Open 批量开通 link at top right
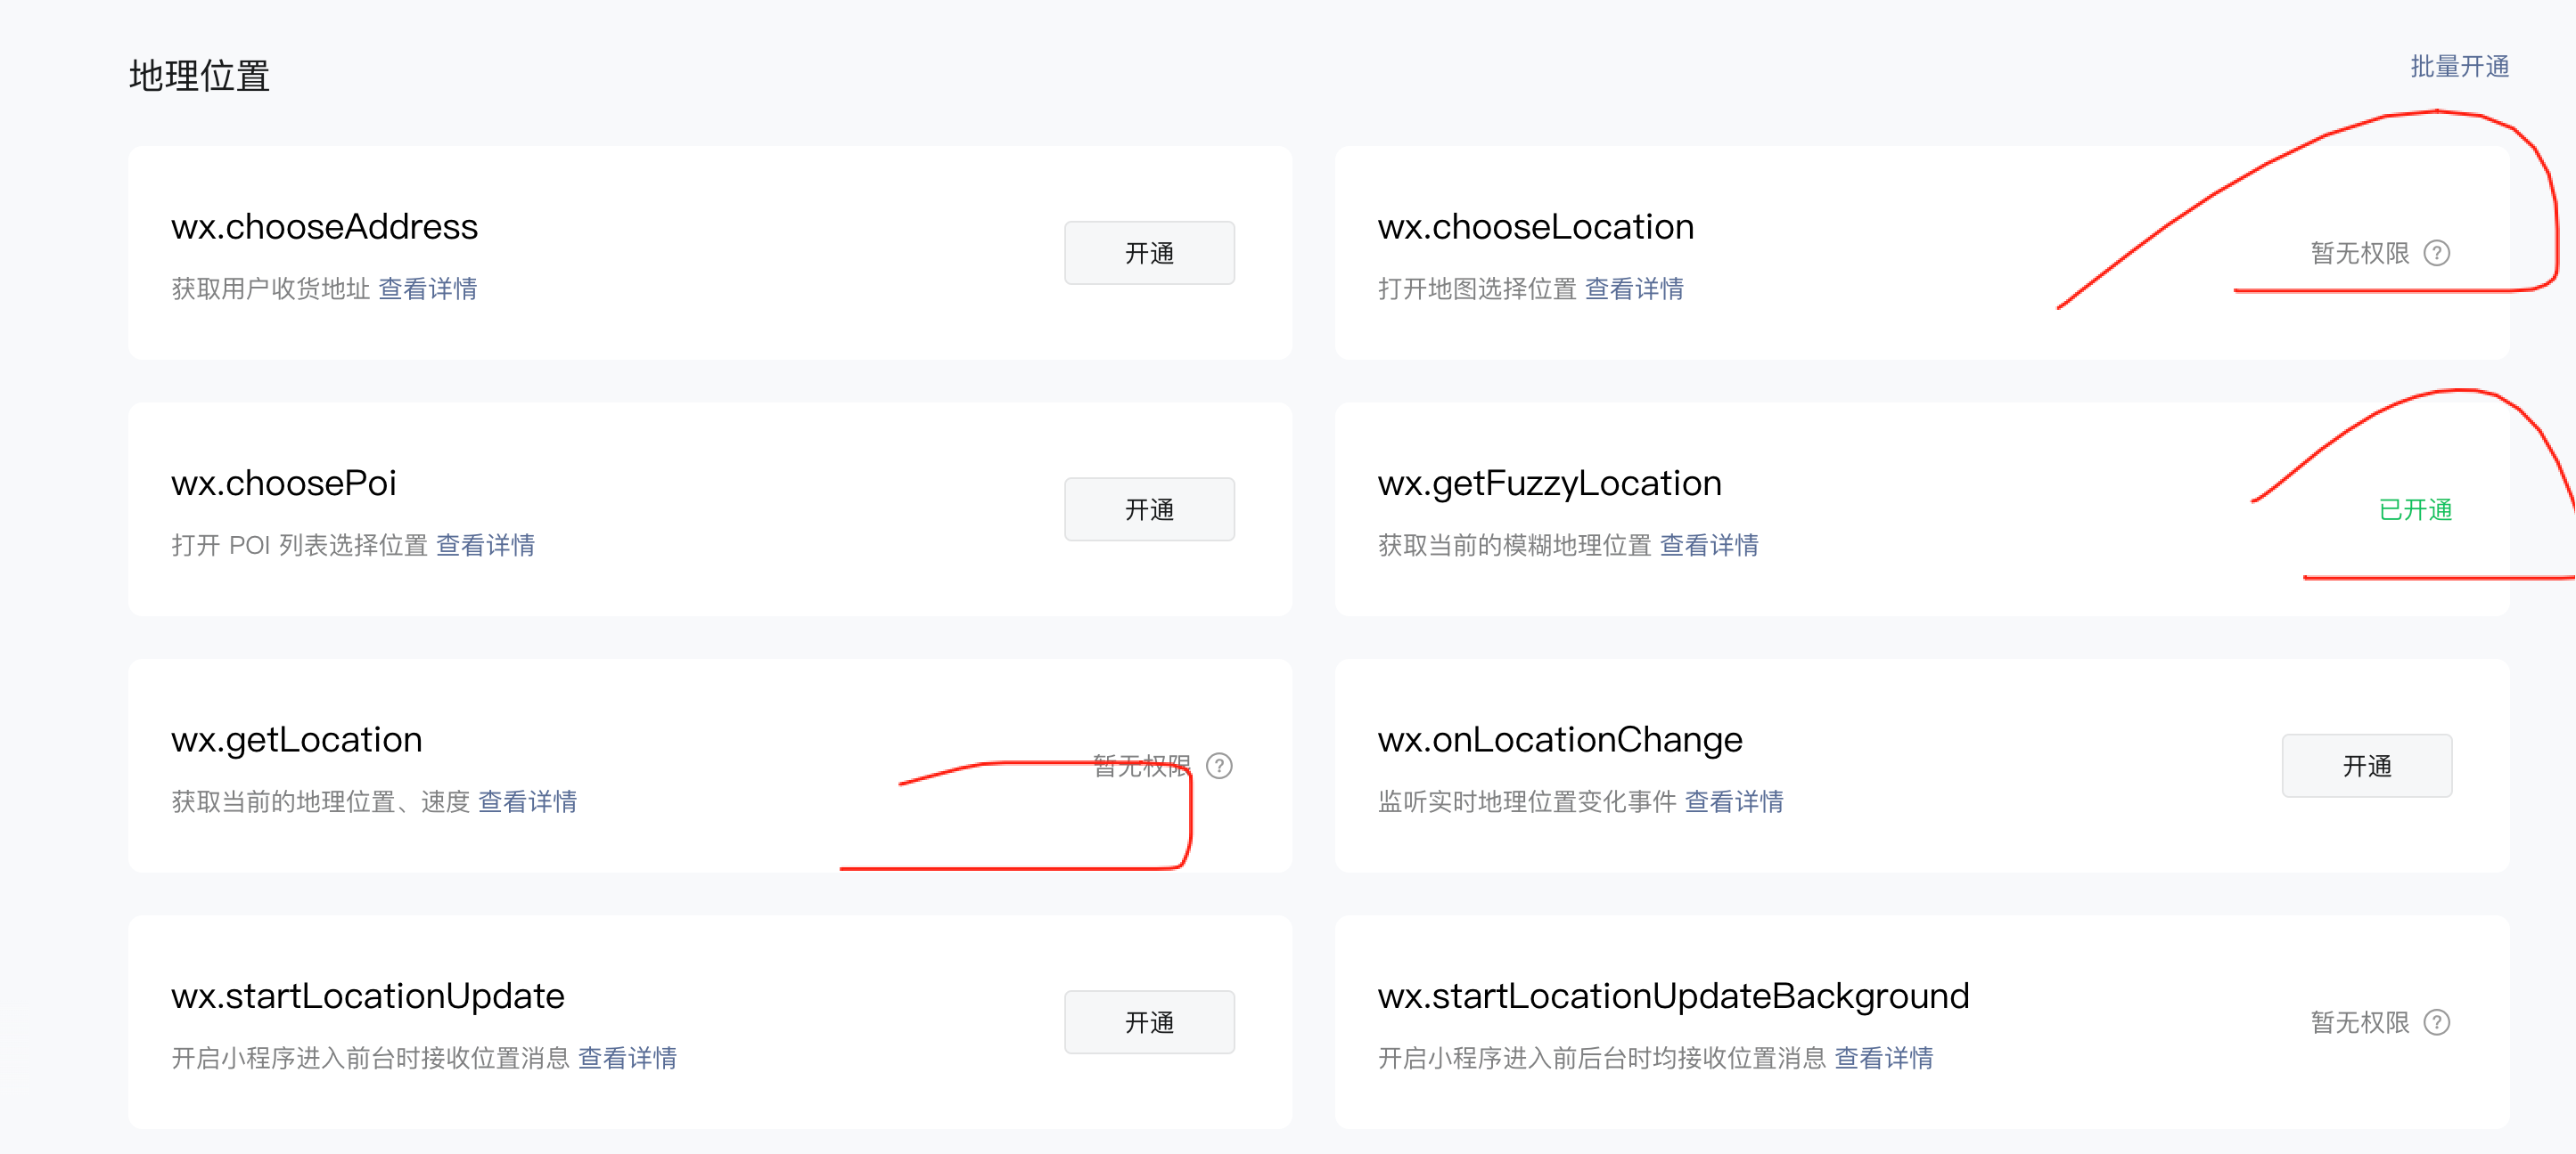 (x=2459, y=66)
